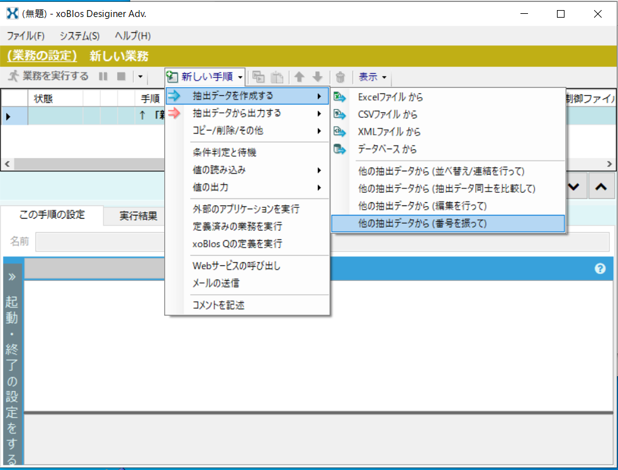This screenshot has height=470, width=618.
Task: Select XMLファイル から submenu item
Action: click(448, 132)
